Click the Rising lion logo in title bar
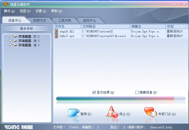Screen dimensions: 189x130 point(5,4)
